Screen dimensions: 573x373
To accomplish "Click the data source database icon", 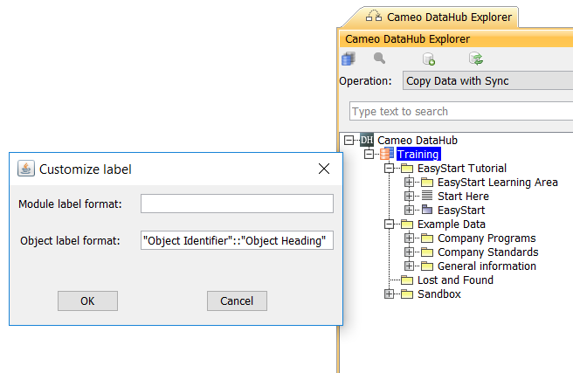I will (349, 59).
